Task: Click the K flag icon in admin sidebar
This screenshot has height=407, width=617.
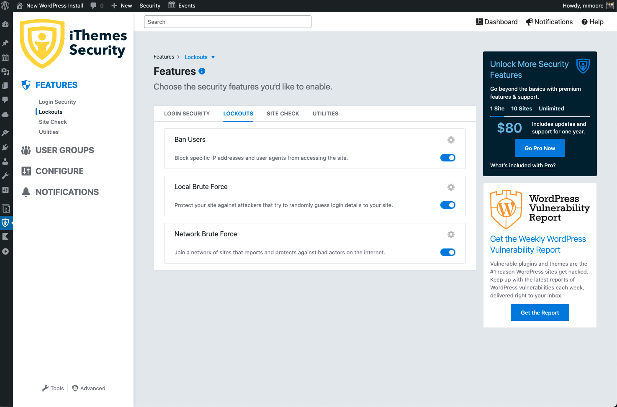Action: pyautogui.click(x=5, y=237)
